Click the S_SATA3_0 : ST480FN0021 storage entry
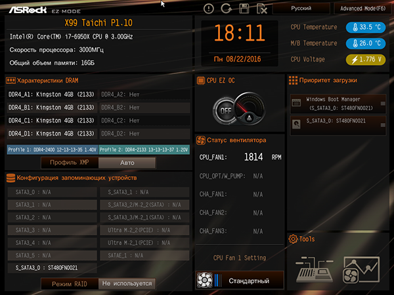This screenshot has height=295, width=394. [53, 268]
